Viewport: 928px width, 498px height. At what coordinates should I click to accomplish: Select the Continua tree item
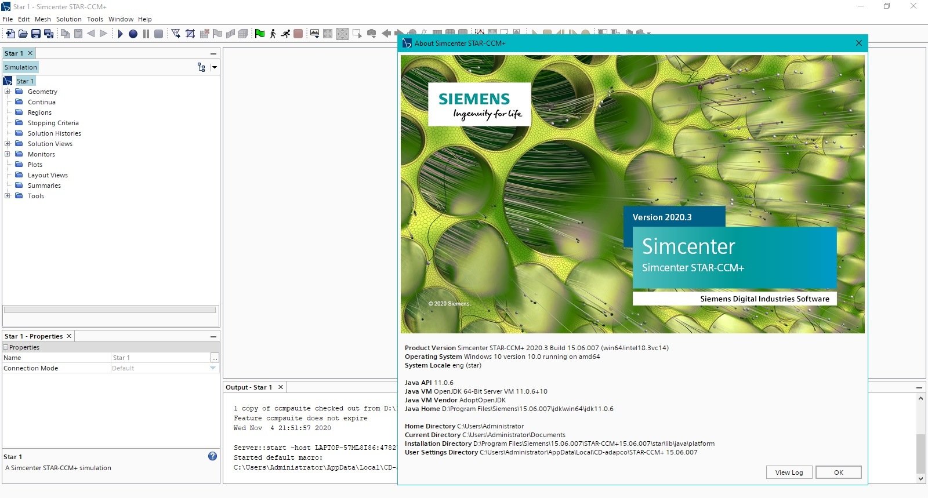pyautogui.click(x=42, y=101)
